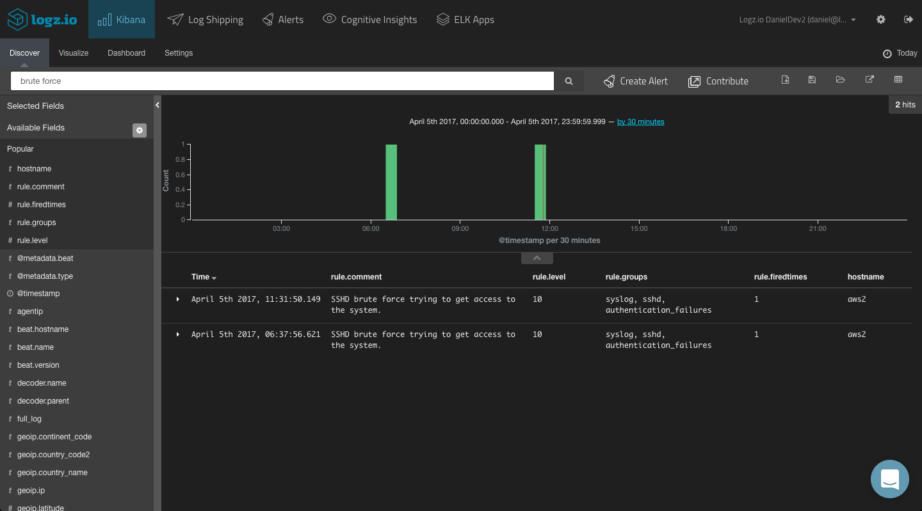The width and height of the screenshot is (922, 511).
Task: Click the table grid icon in toolbar
Action: [x=898, y=80]
